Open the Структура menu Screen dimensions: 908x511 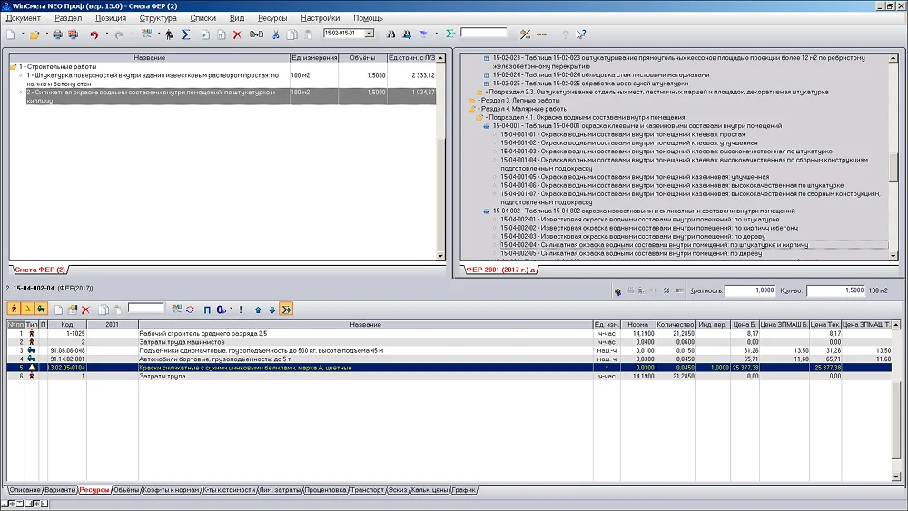coord(158,18)
